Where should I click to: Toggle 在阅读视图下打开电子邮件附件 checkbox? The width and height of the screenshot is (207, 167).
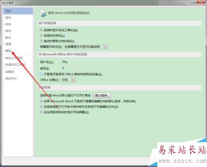(41, 106)
